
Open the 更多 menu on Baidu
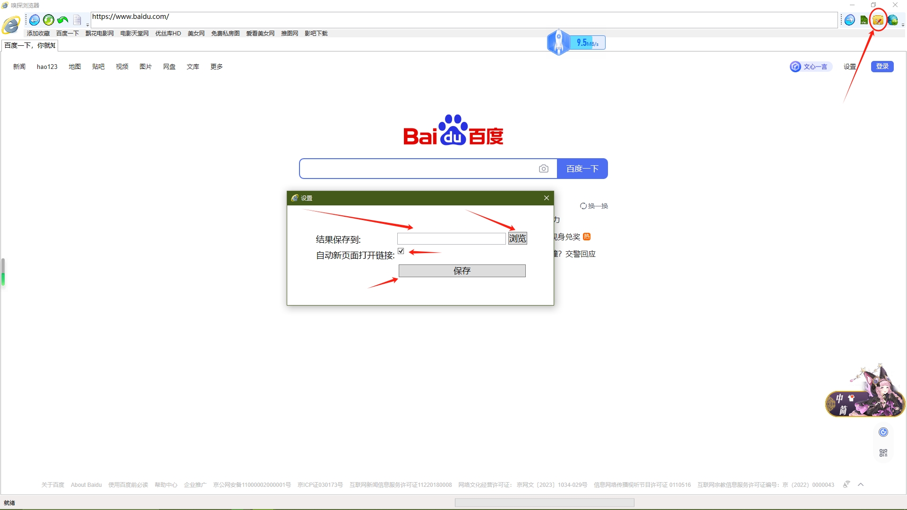point(216,67)
